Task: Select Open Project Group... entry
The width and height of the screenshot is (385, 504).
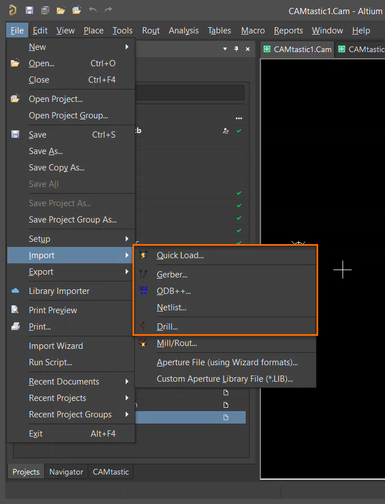Action: tap(71, 116)
